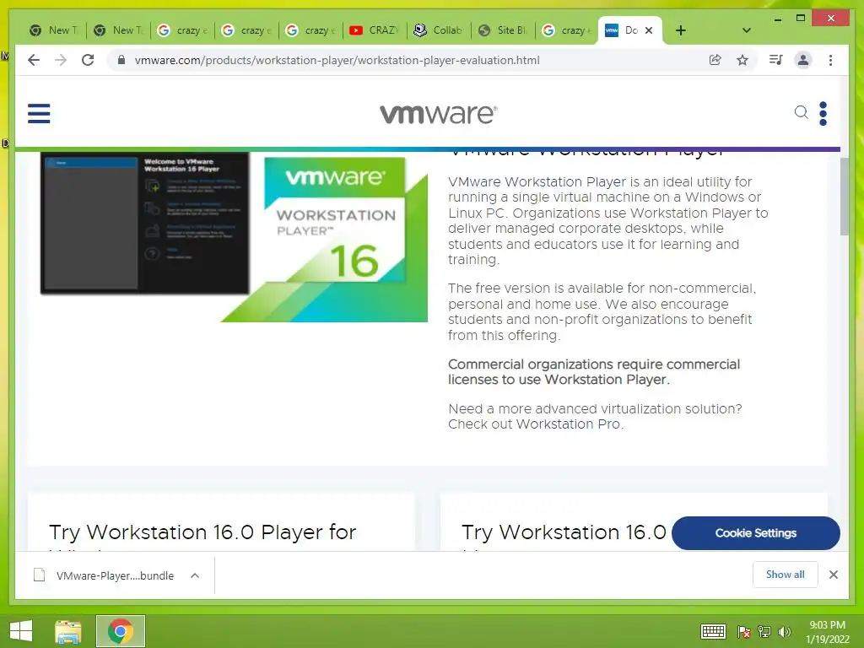Click the vmware logo in the header
This screenshot has width=864, height=648.
click(x=439, y=114)
